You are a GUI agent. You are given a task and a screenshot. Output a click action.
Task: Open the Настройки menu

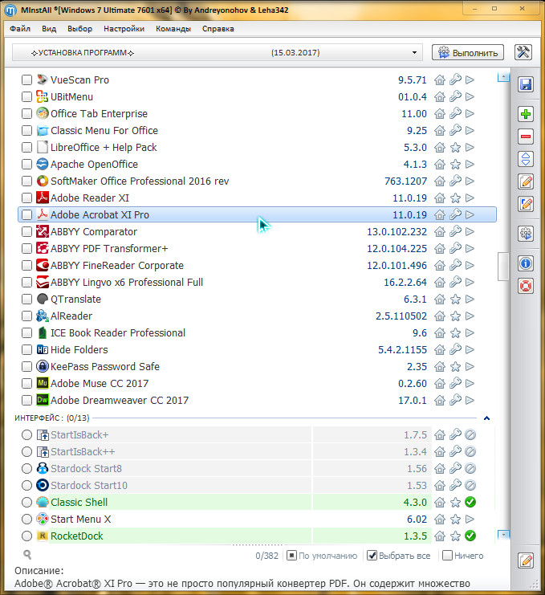pos(124,29)
